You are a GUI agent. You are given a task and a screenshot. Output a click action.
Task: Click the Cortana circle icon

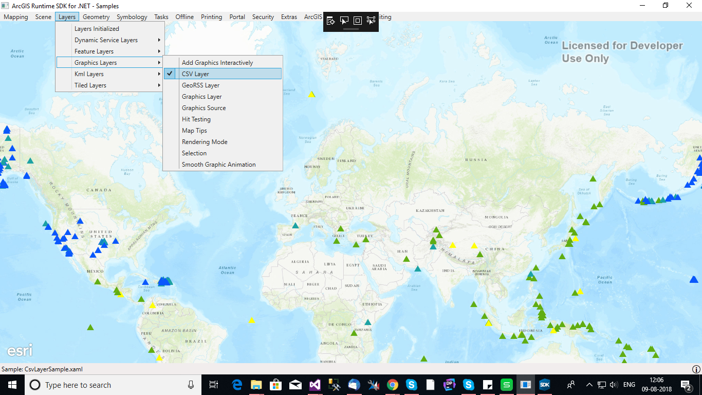[35, 385]
